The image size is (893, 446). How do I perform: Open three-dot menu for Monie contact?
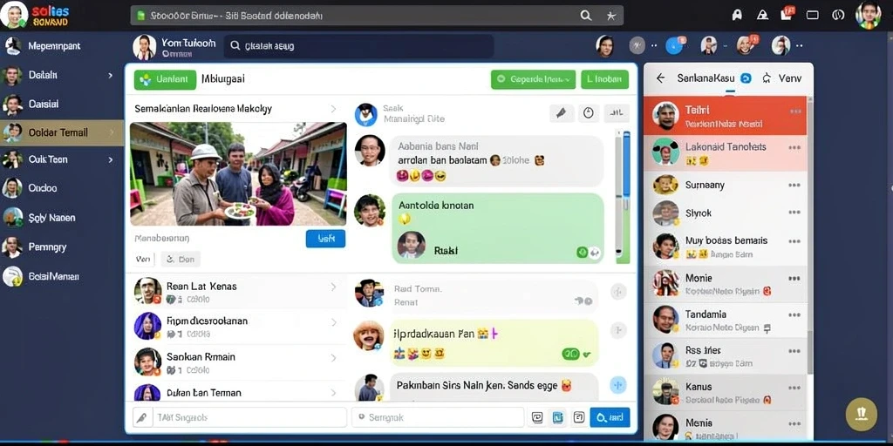pos(794,278)
